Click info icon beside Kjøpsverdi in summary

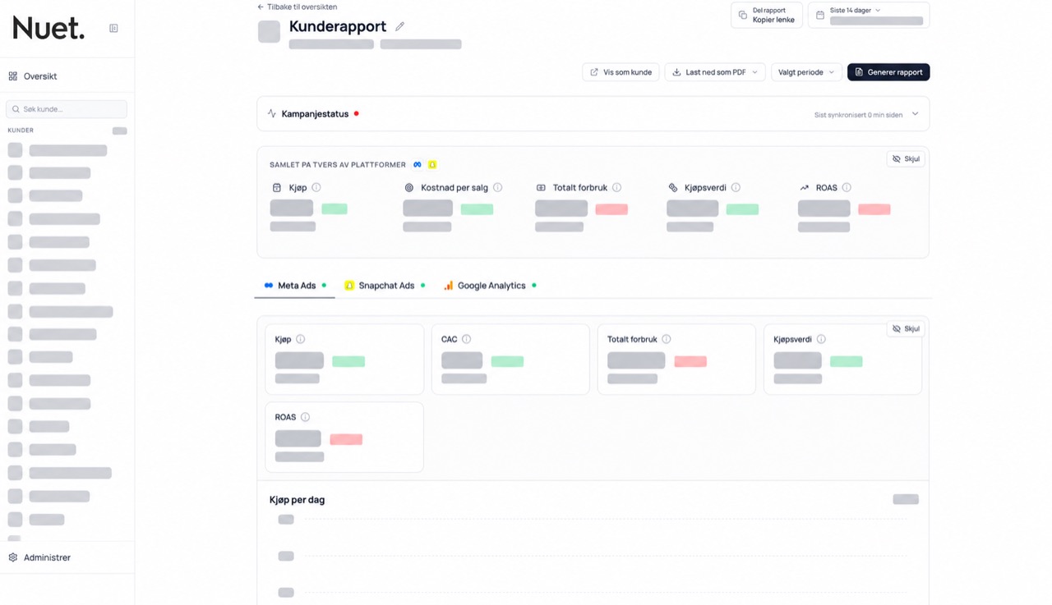pyautogui.click(x=736, y=187)
